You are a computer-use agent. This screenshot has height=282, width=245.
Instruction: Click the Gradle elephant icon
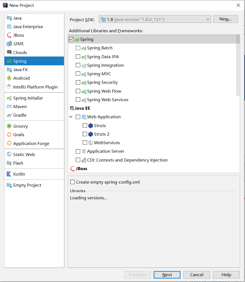[9, 115]
